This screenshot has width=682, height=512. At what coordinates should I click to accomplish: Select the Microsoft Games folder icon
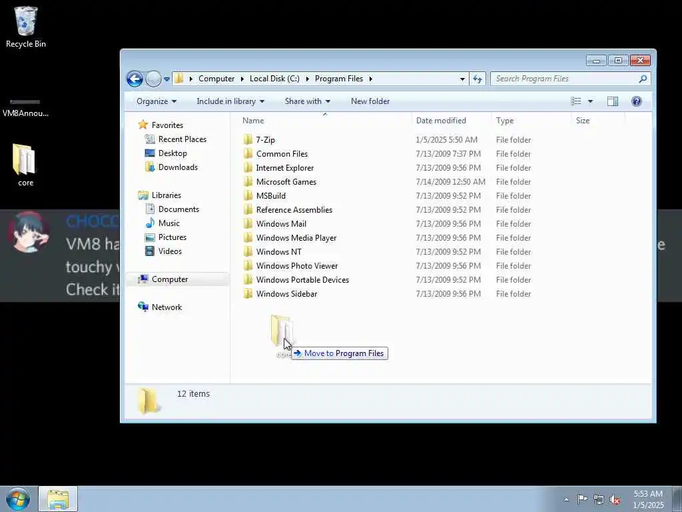pos(248,181)
